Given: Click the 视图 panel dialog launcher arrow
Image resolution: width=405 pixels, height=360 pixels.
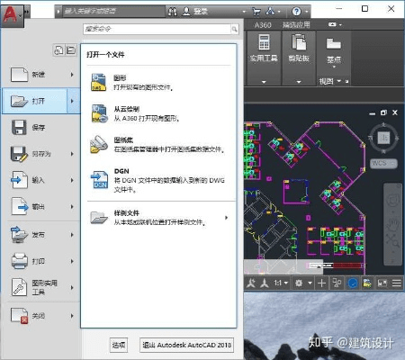Looking at the screenshot, I should pos(347,81).
